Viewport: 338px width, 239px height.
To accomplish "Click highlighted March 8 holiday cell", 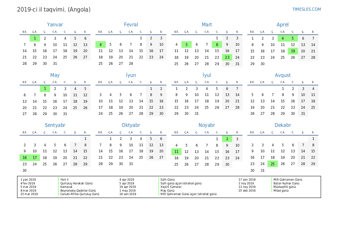I will point(217,45).
